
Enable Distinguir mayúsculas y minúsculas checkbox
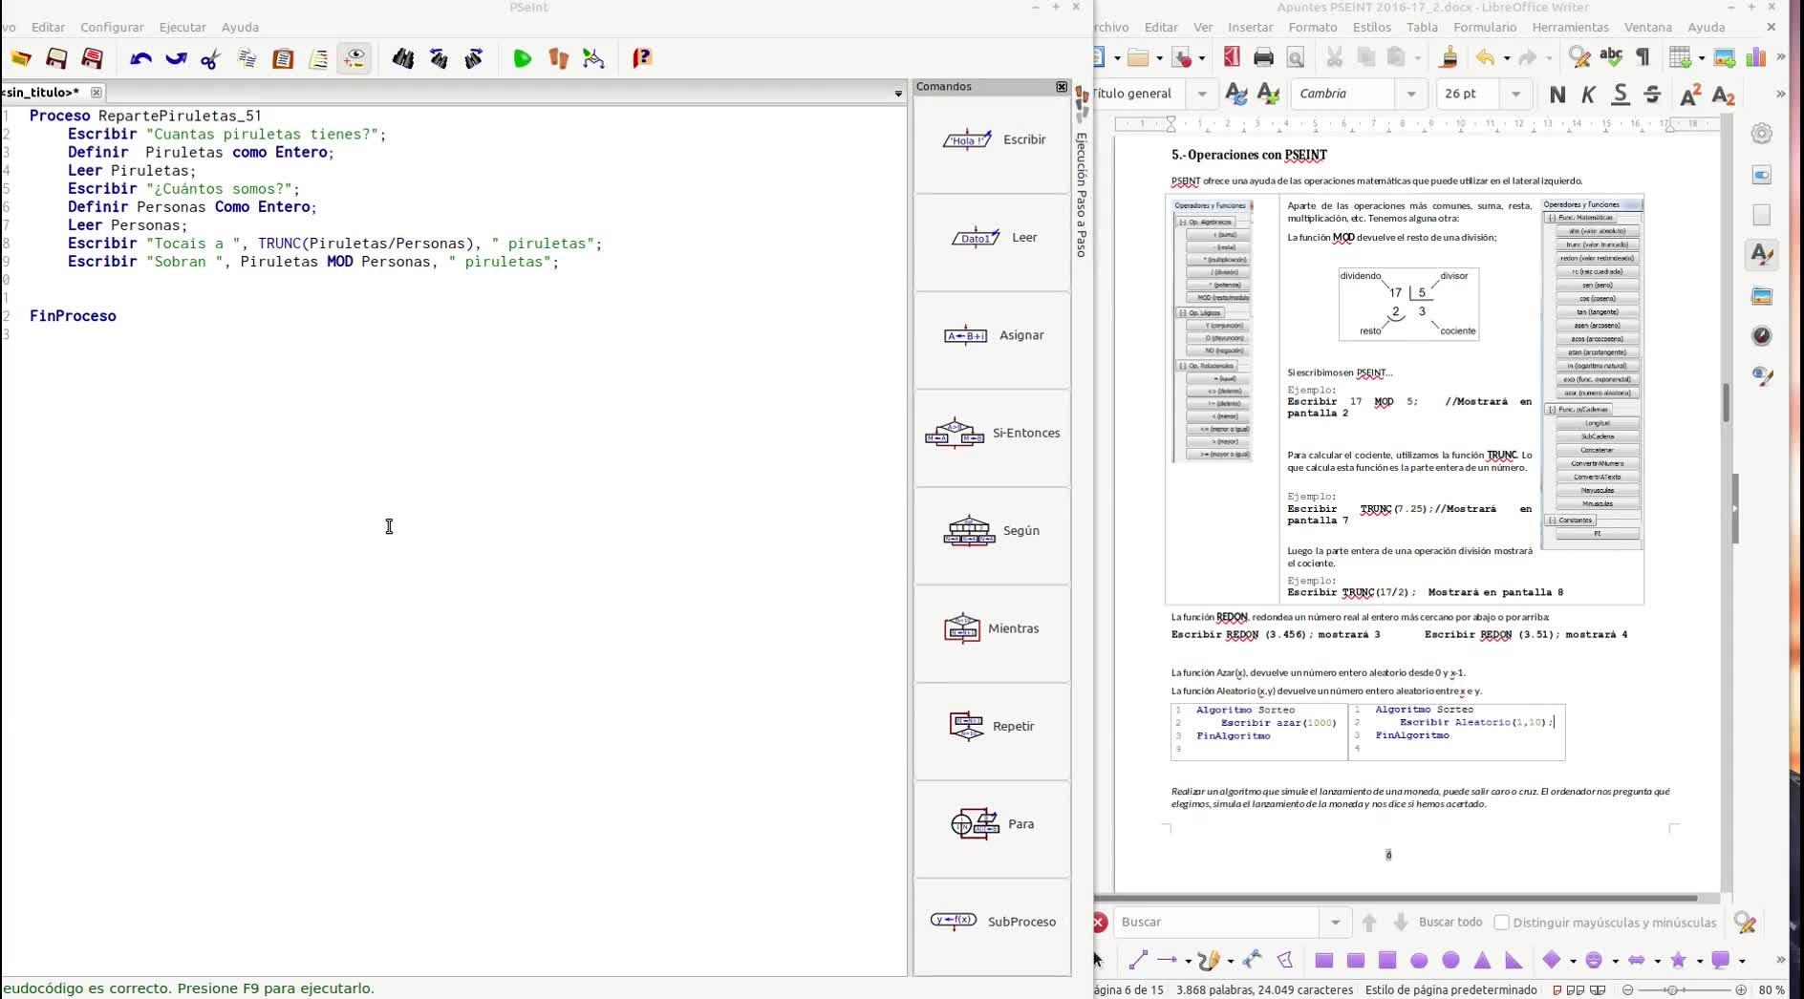coord(1501,923)
